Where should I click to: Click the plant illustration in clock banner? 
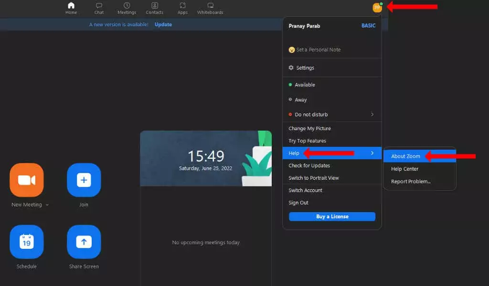click(256, 159)
